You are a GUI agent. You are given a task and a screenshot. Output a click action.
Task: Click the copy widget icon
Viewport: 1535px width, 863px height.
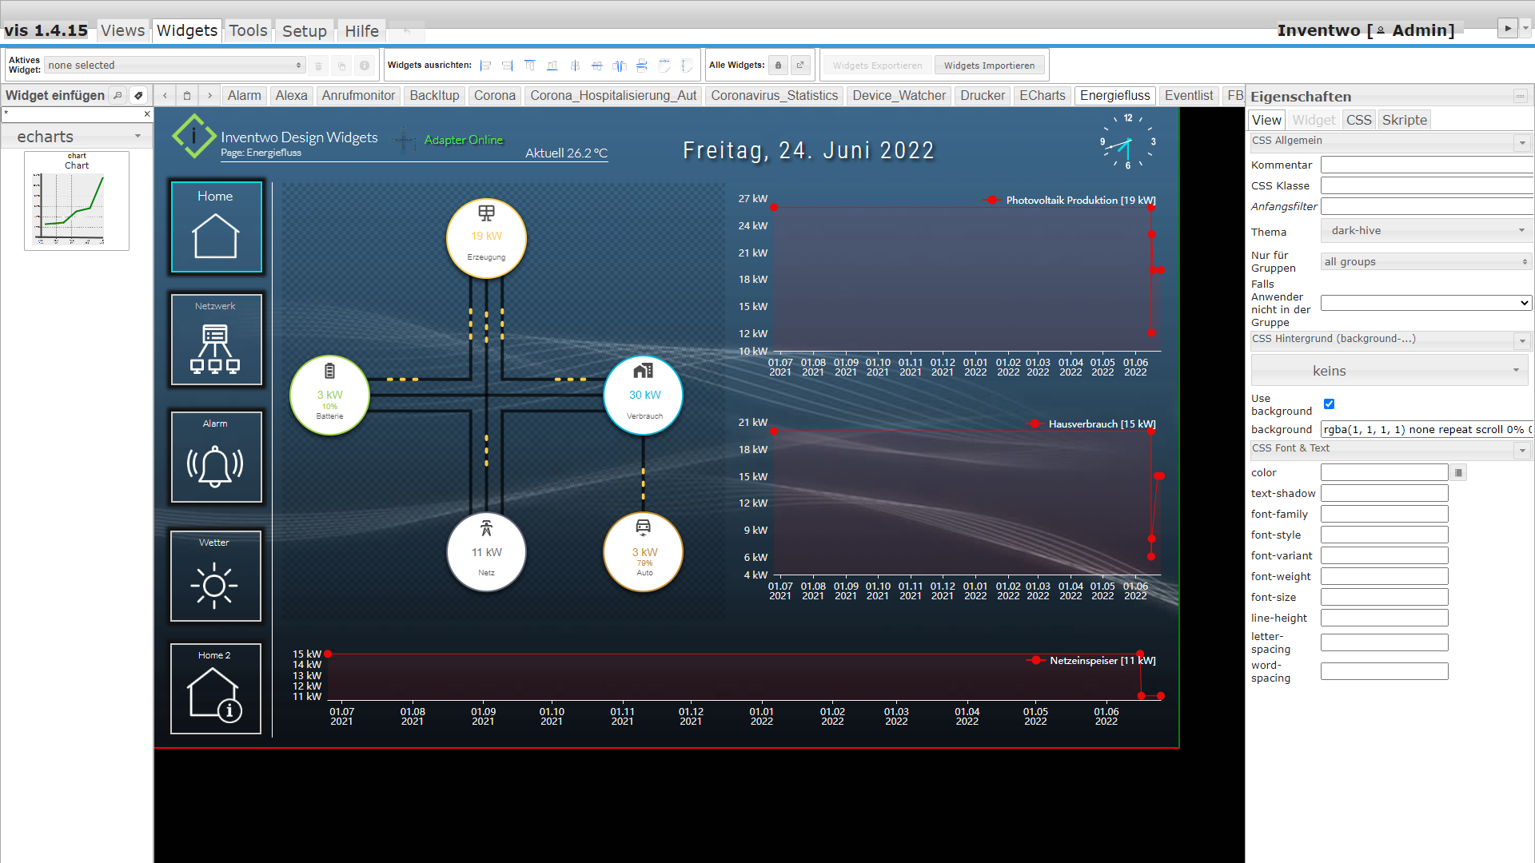pos(341,66)
